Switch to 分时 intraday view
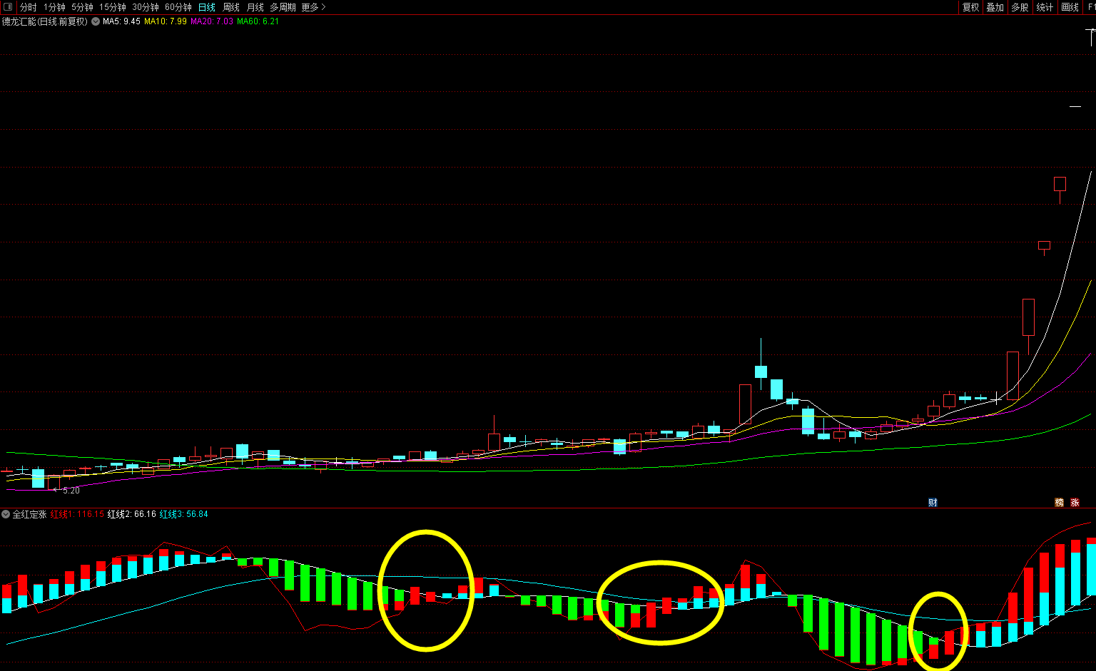 (29, 7)
